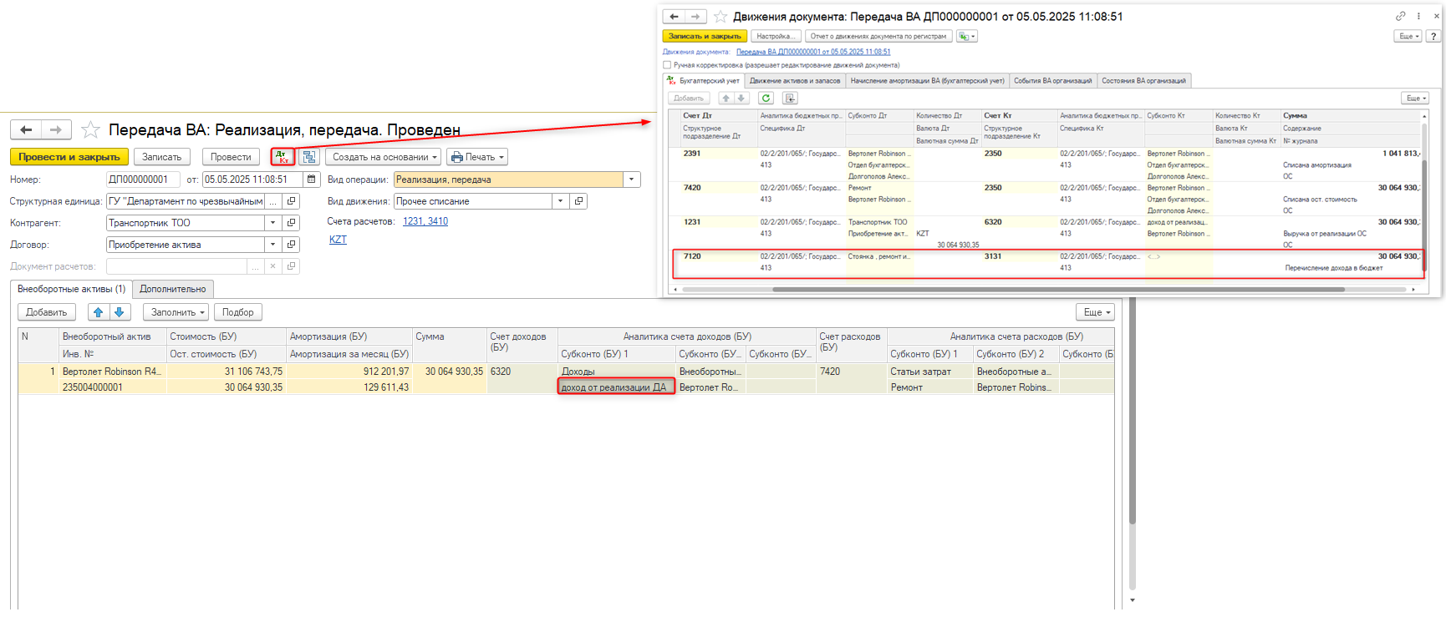The height and width of the screenshot is (617, 1446).
Task: Click help question mark in Движения документа
Action: tap(1433, 36)
